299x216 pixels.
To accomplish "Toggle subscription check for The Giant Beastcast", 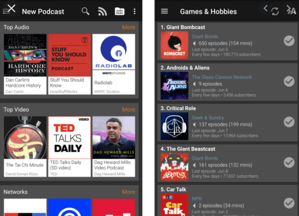I will coord(289,162).
